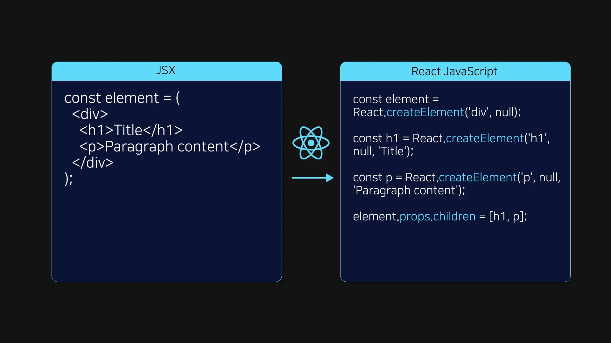Click the React atom logo
The image size is (611, 343).
pyautogui.click(x=311, y=143)
